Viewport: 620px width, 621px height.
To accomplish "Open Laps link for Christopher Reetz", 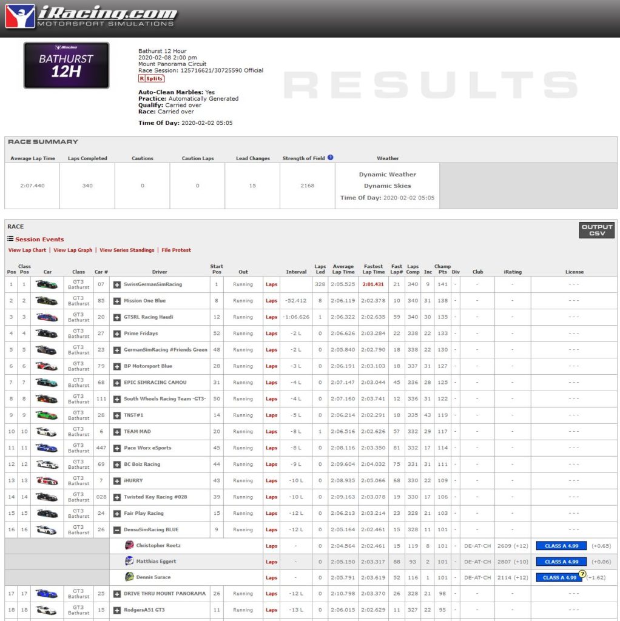I will point(271,546).
